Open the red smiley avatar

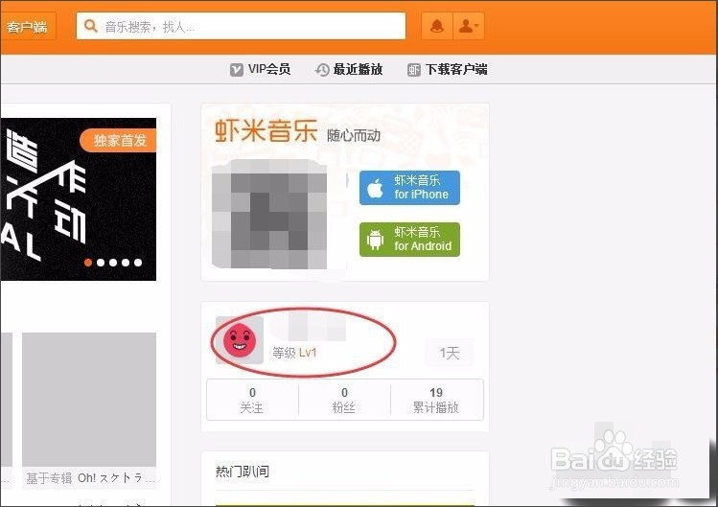[240, 340]
